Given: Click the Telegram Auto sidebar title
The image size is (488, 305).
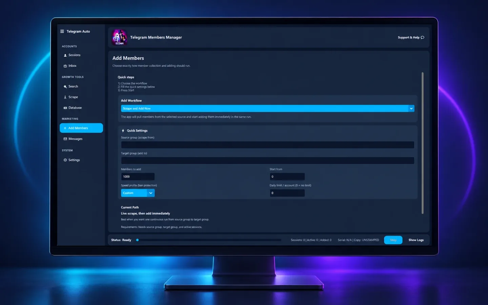Looking at the screenshot, I should pos(78,32).
